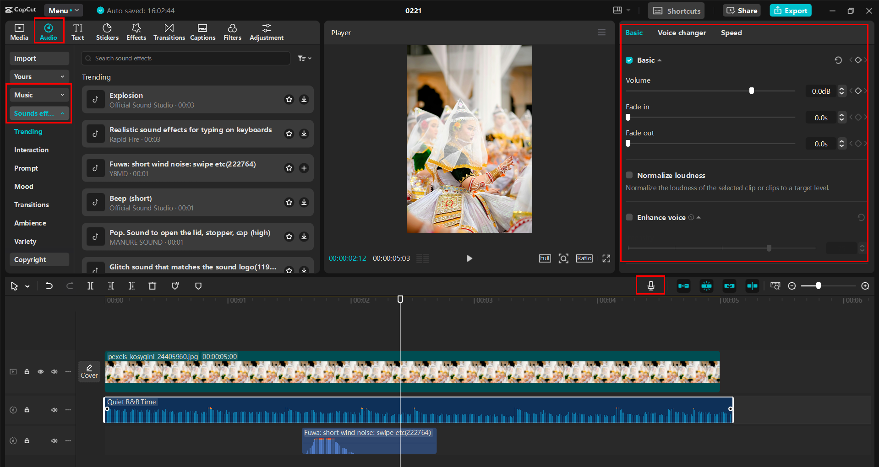Viewport: 879px width, 467px height.
Task: Add Fuwa wind noise via the plus icon
Action: point(304,168)
